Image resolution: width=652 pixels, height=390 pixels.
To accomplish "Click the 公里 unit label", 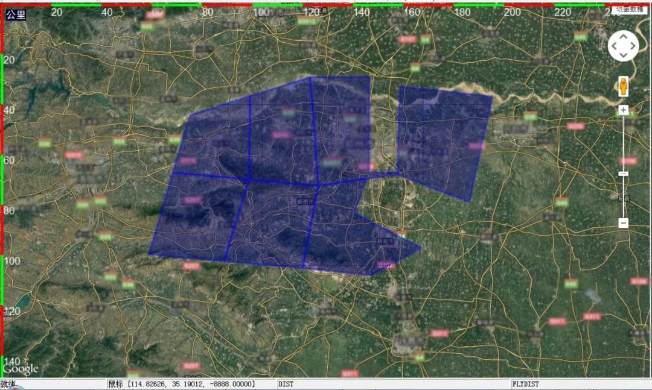I will click(x=16, y=14).
